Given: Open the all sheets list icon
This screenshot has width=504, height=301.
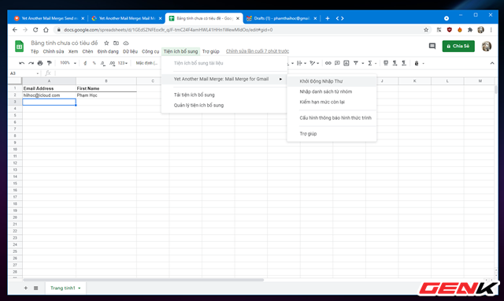Looking at the screenshot, I should pyautogui.click(x=36, y=288).
